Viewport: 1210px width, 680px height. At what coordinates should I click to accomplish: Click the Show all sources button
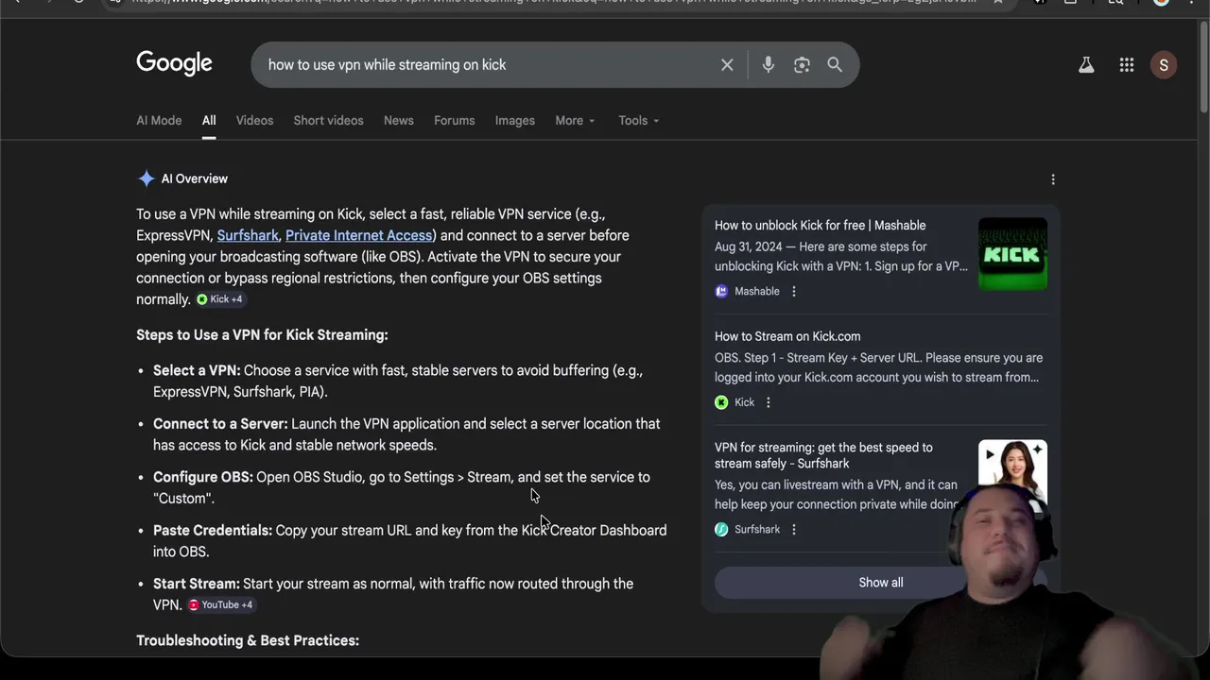pyautogui.click(x=880, y=583)
